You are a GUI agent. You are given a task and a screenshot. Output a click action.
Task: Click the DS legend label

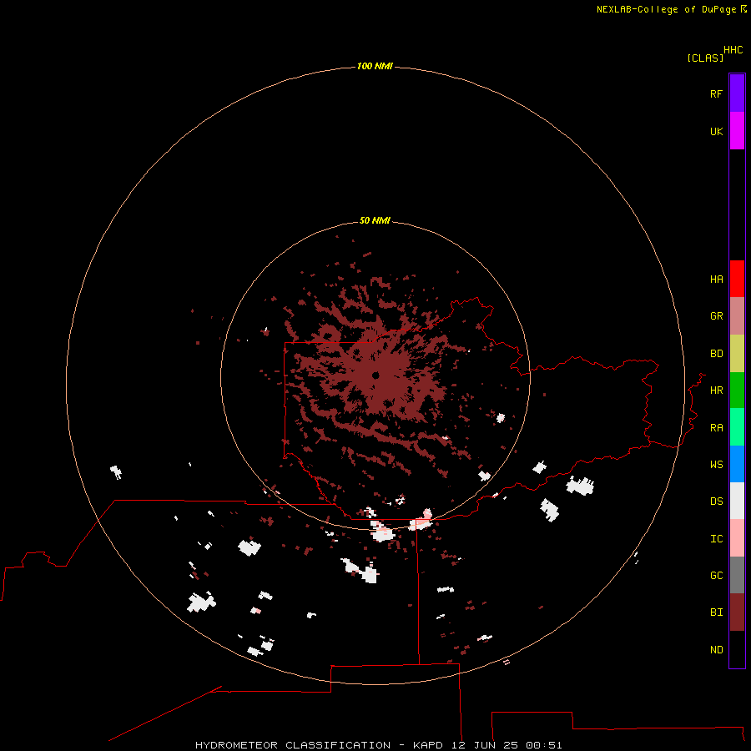[716, 502]
